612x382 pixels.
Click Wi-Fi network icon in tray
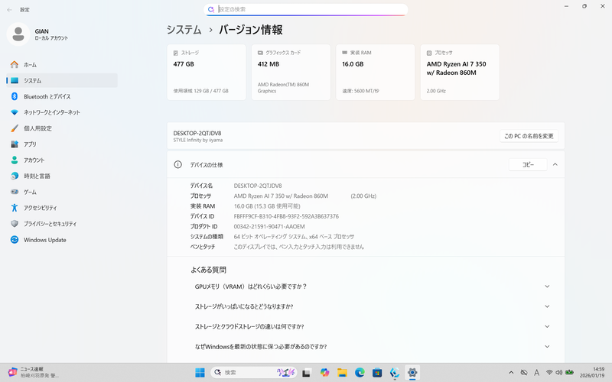549,373
